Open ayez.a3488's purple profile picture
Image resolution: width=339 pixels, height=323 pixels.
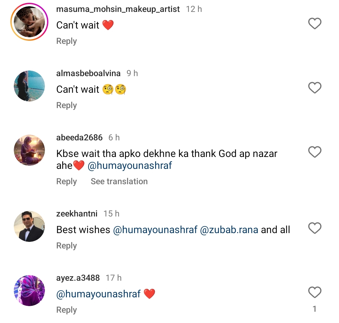[29, 290]
